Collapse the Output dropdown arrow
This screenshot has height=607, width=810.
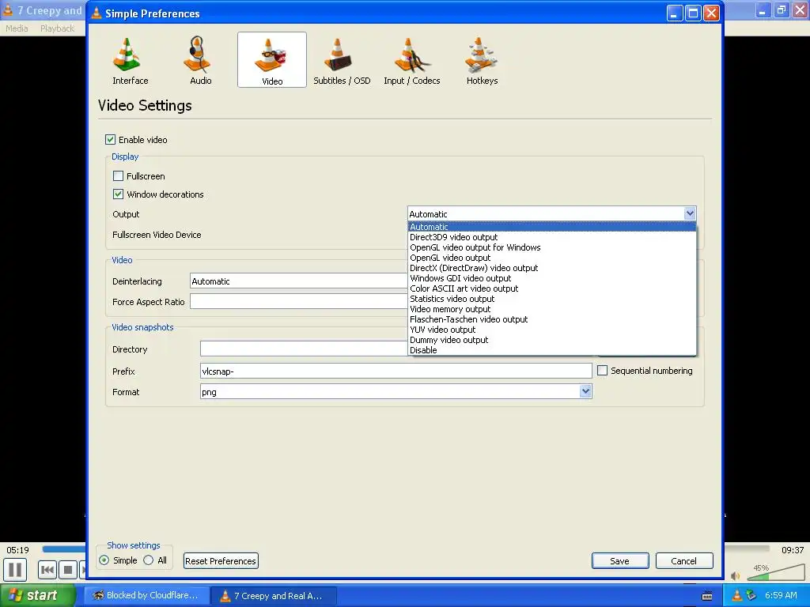[x=690, y=213]
